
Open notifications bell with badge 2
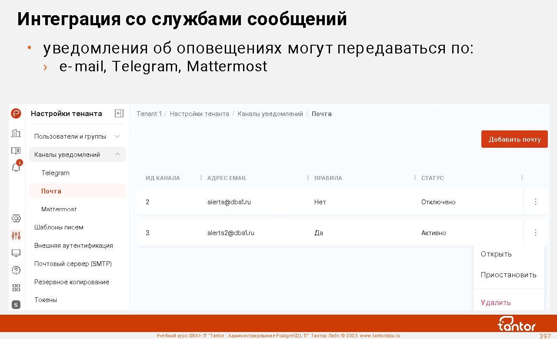16,167
